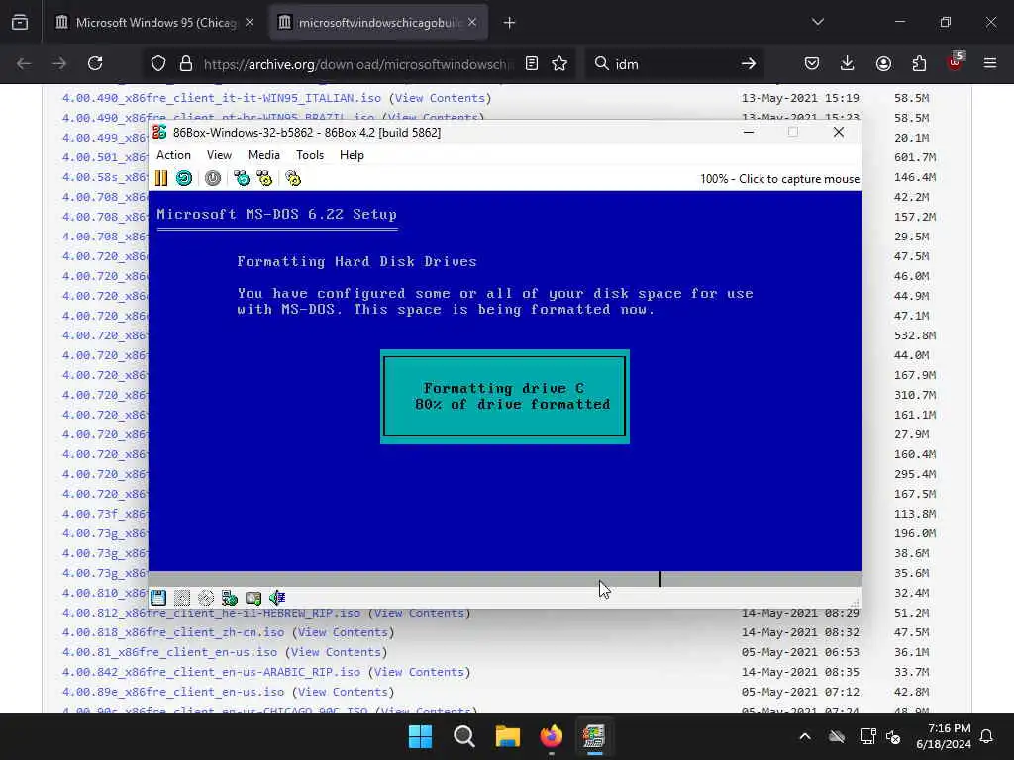
Task: Pause the 86Box emulation
Action: coord(161,178)
